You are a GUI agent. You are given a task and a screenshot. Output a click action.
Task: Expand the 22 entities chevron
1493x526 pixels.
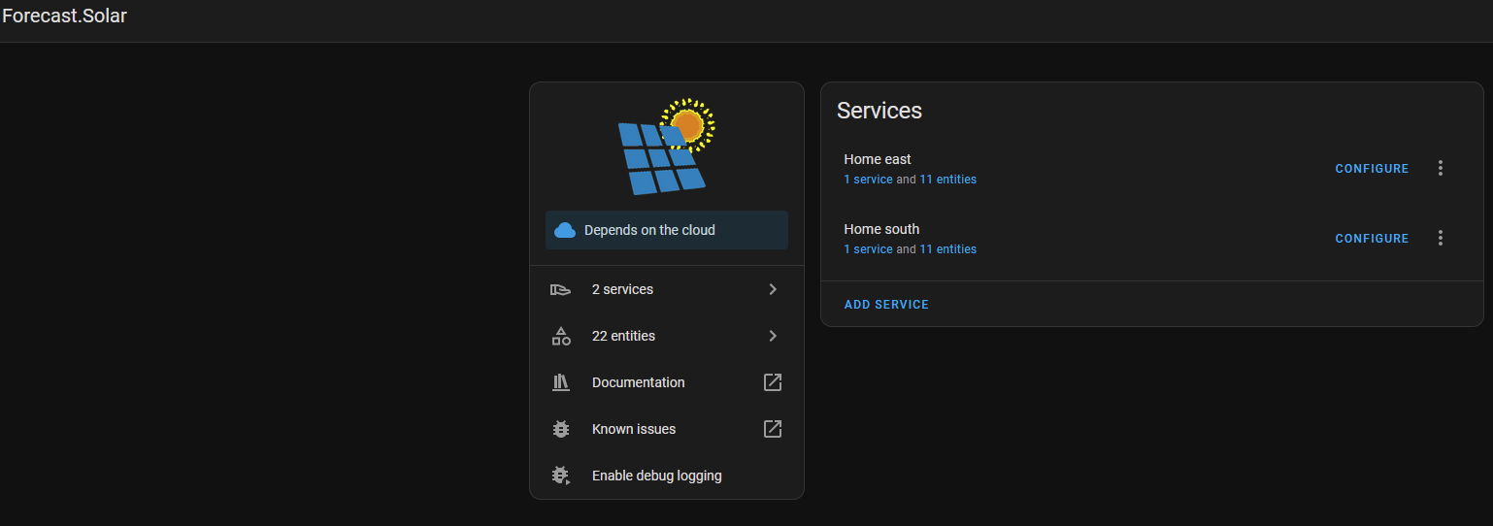pyautogui.click(x=773, y=336)
